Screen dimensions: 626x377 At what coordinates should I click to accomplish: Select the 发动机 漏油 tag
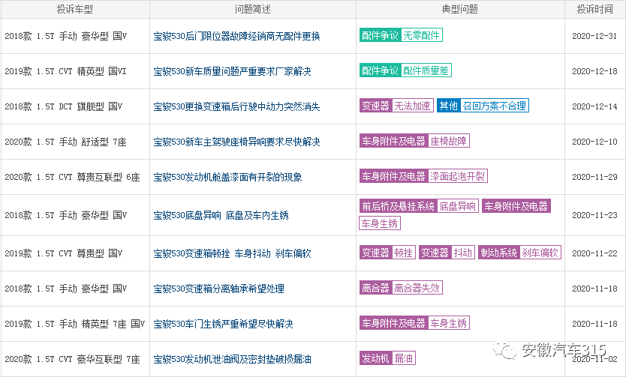coord(387,358)
